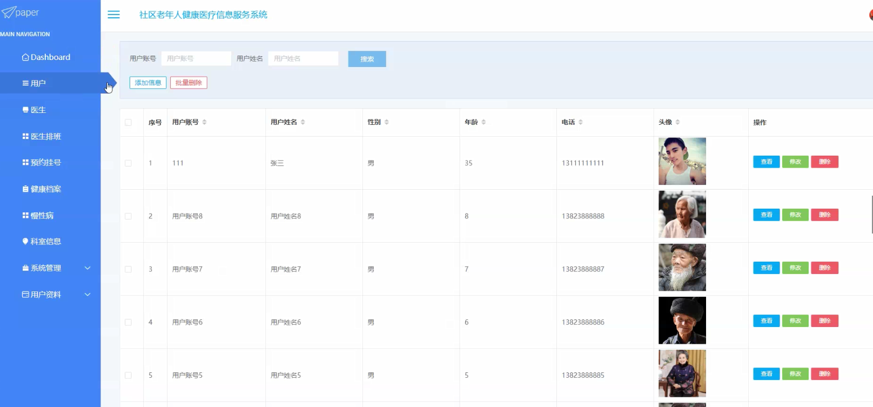Sort by 用户账号 column arrows

point(204,122)
